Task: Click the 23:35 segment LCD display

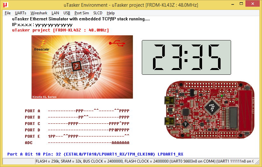Action: 186,58
